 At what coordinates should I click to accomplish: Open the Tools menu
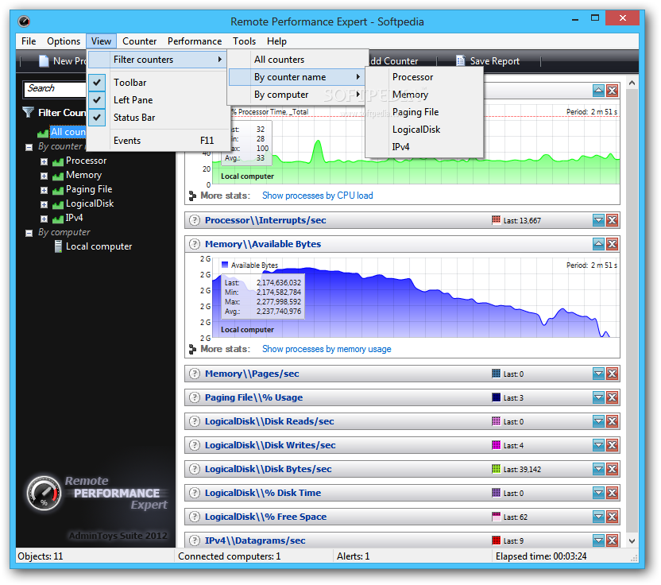pos(245,41)
